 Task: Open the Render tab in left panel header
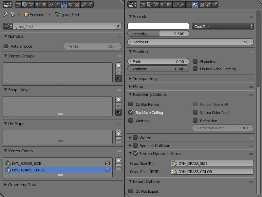(x=18, y=5)
